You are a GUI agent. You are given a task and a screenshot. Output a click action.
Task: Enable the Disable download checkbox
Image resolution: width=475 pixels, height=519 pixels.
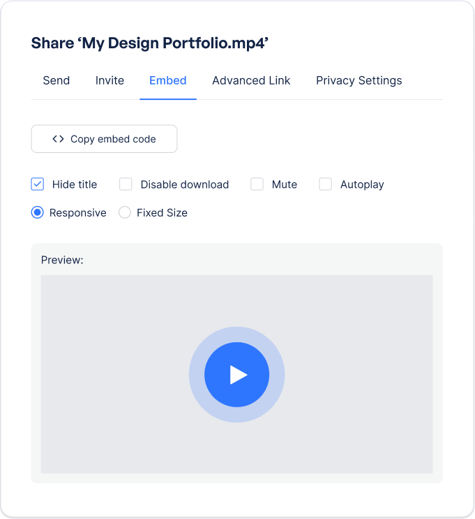pyautogui.click(x=126, y=184)
